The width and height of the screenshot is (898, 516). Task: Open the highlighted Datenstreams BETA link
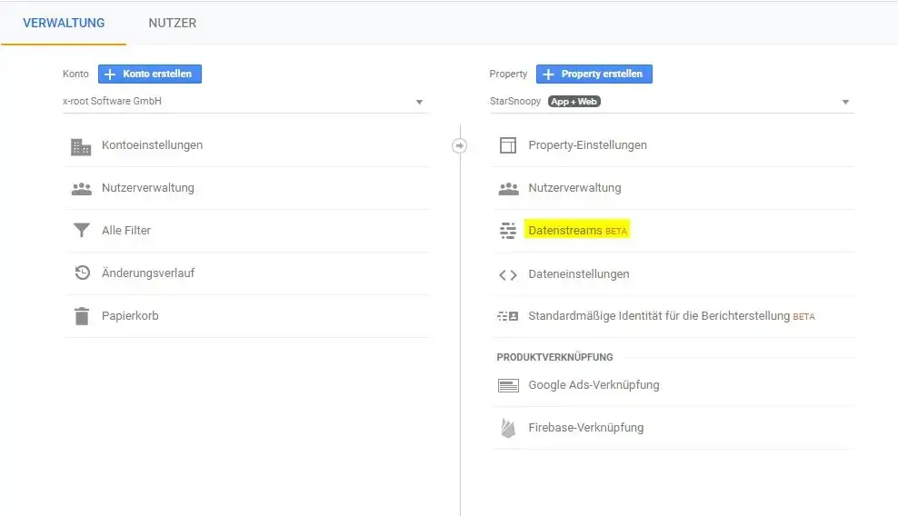click(x=577, y=230)
